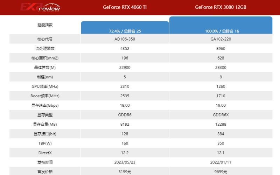The width and height of the screenshot is (280, 175).
Task: Click the 8960 stream processor value
Action: (221, 48)
